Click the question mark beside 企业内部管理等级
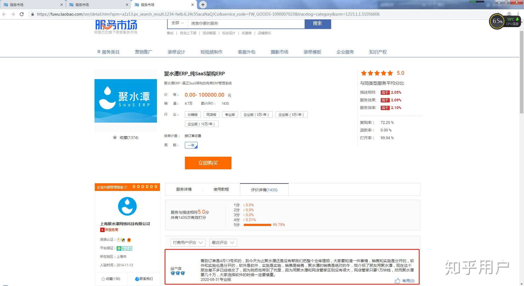524x286 pixels. (x=125, y=187)
